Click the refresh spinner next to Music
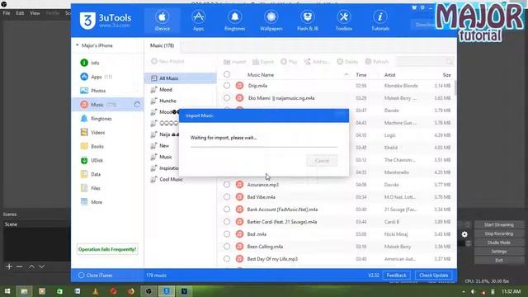Screen dimensions: 528x297 tap(137, 105)
